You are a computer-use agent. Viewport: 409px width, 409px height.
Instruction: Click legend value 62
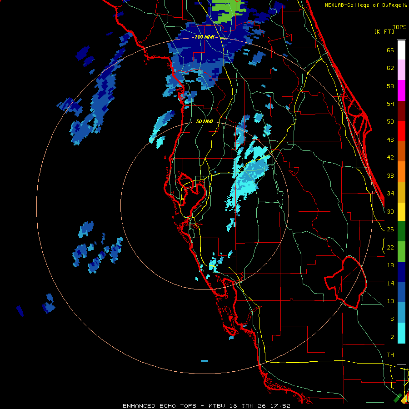(x=390, y=68)
